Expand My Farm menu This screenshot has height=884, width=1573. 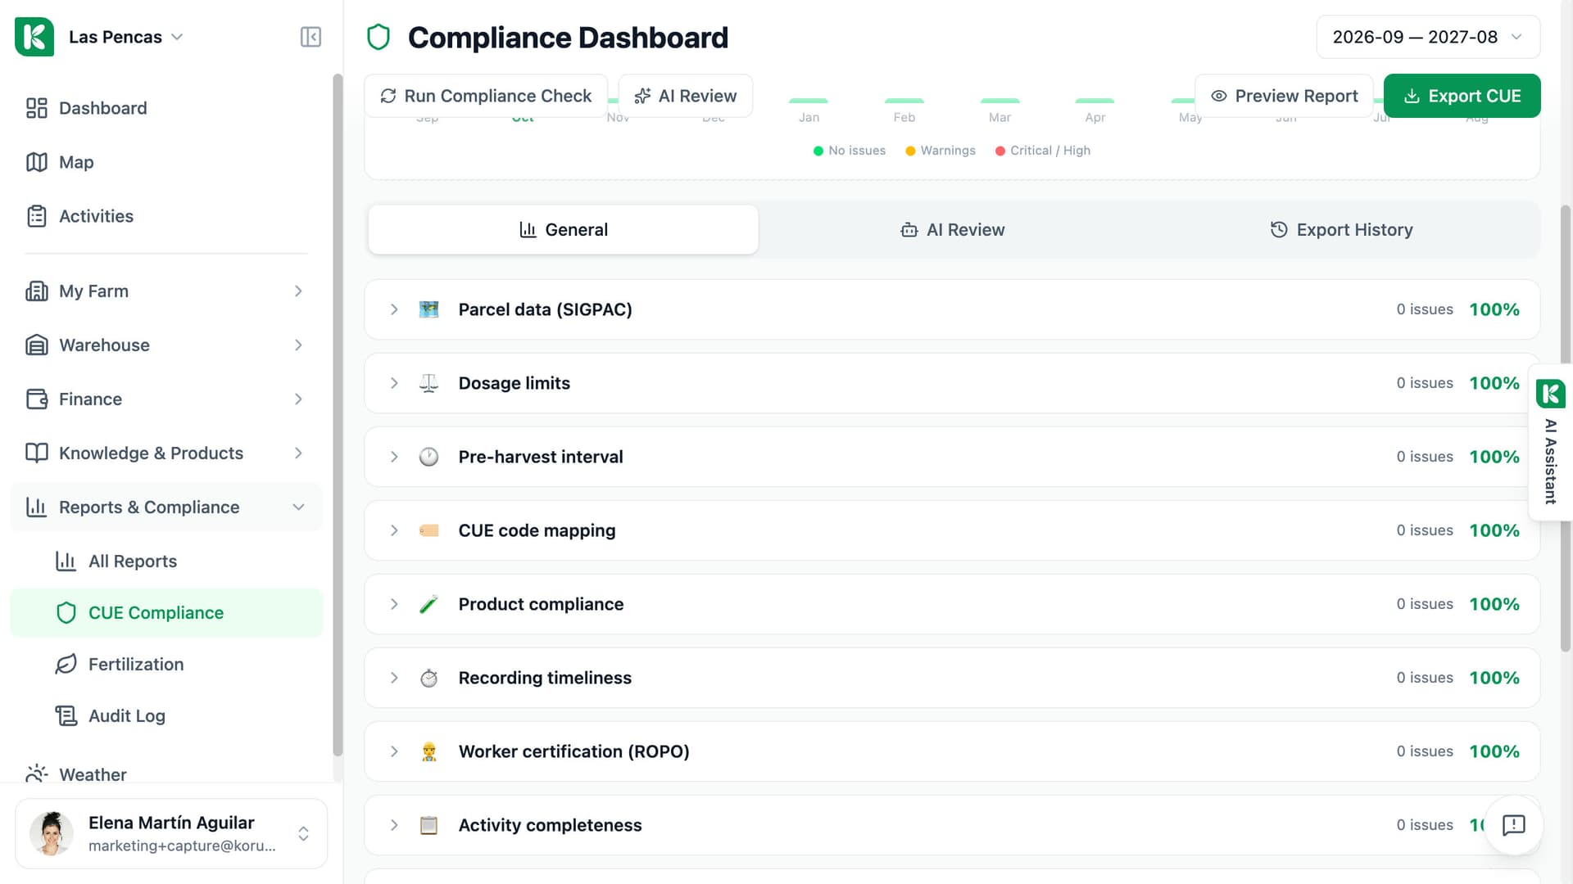166,291
